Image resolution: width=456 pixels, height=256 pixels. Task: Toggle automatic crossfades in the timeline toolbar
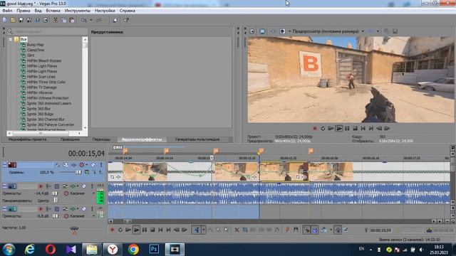pos(315,230)
